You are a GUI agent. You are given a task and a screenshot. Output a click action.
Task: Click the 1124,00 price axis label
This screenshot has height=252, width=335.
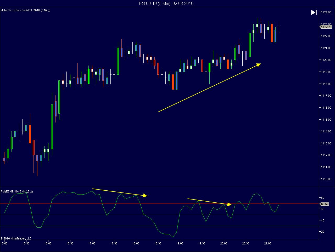tap(326, 12)
